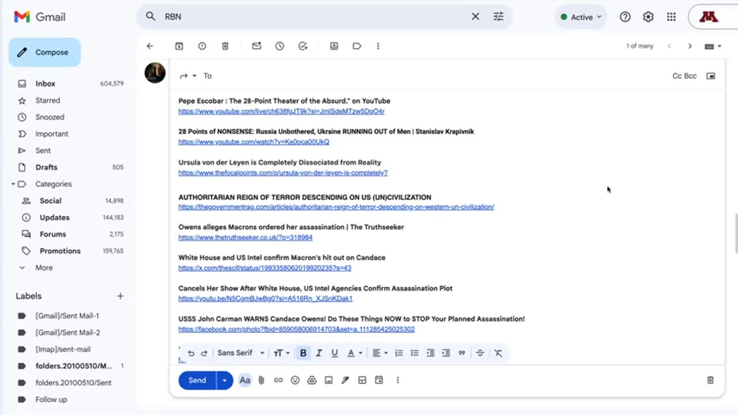Open the Drafts folder
The height and width of the screenshot is (415, 738).
click(46, 167)
